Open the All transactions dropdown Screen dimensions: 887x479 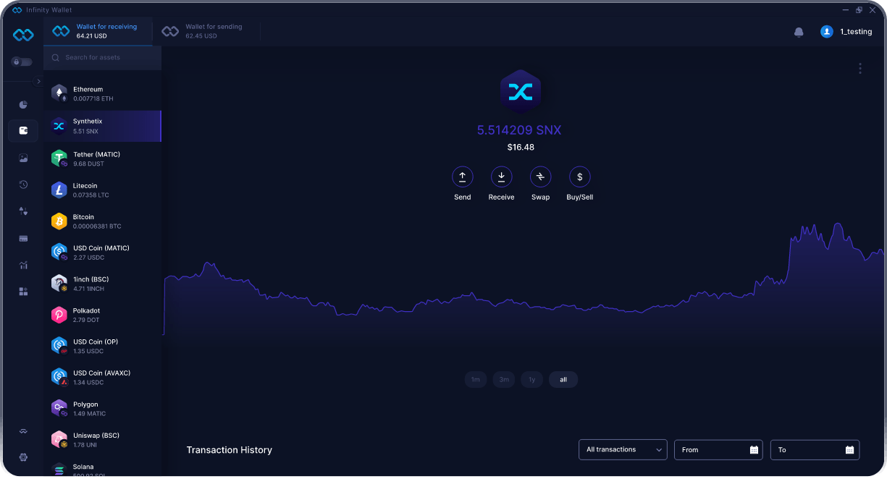623,449
